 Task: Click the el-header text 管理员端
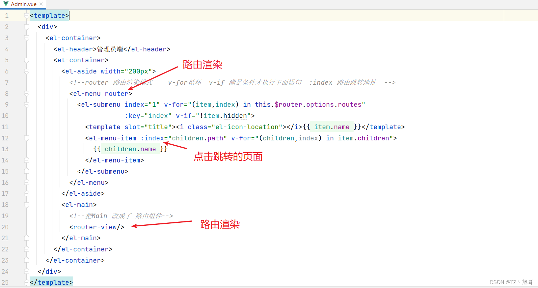pos(110,49)
